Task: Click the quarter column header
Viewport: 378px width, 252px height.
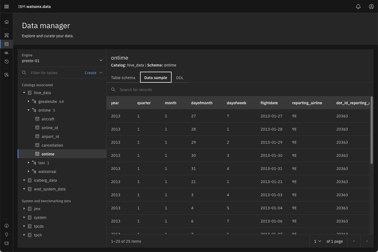Action: click(x=144, y=103)
